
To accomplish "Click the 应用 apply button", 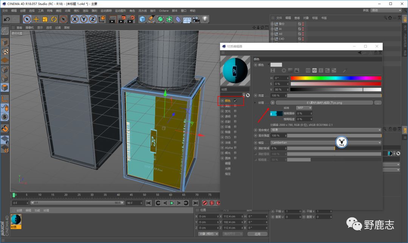I will tap(257, 234).
